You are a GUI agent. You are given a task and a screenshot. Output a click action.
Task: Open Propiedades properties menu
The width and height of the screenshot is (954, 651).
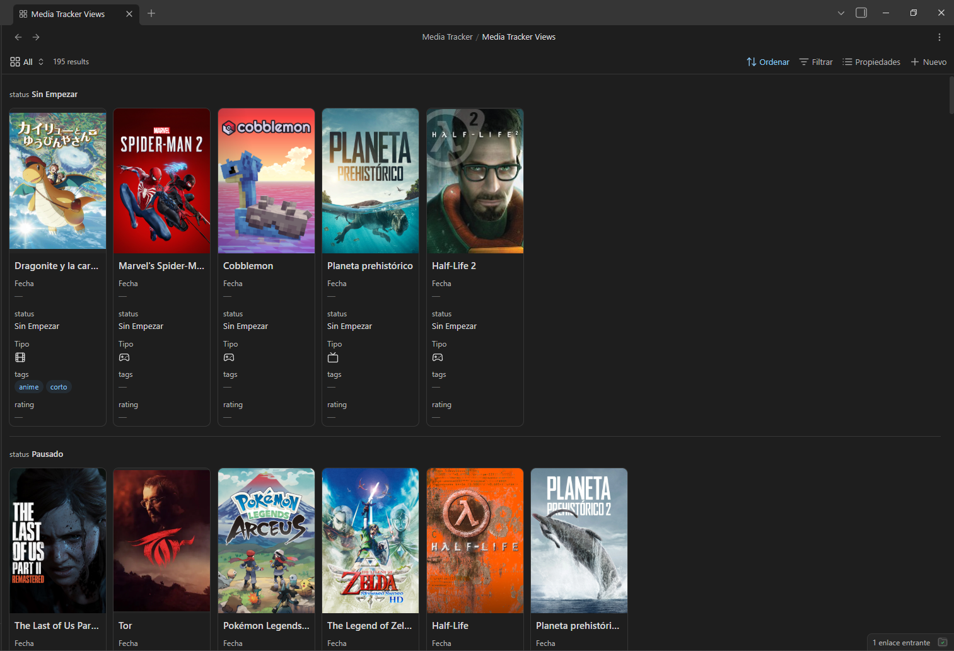[871, 62]
